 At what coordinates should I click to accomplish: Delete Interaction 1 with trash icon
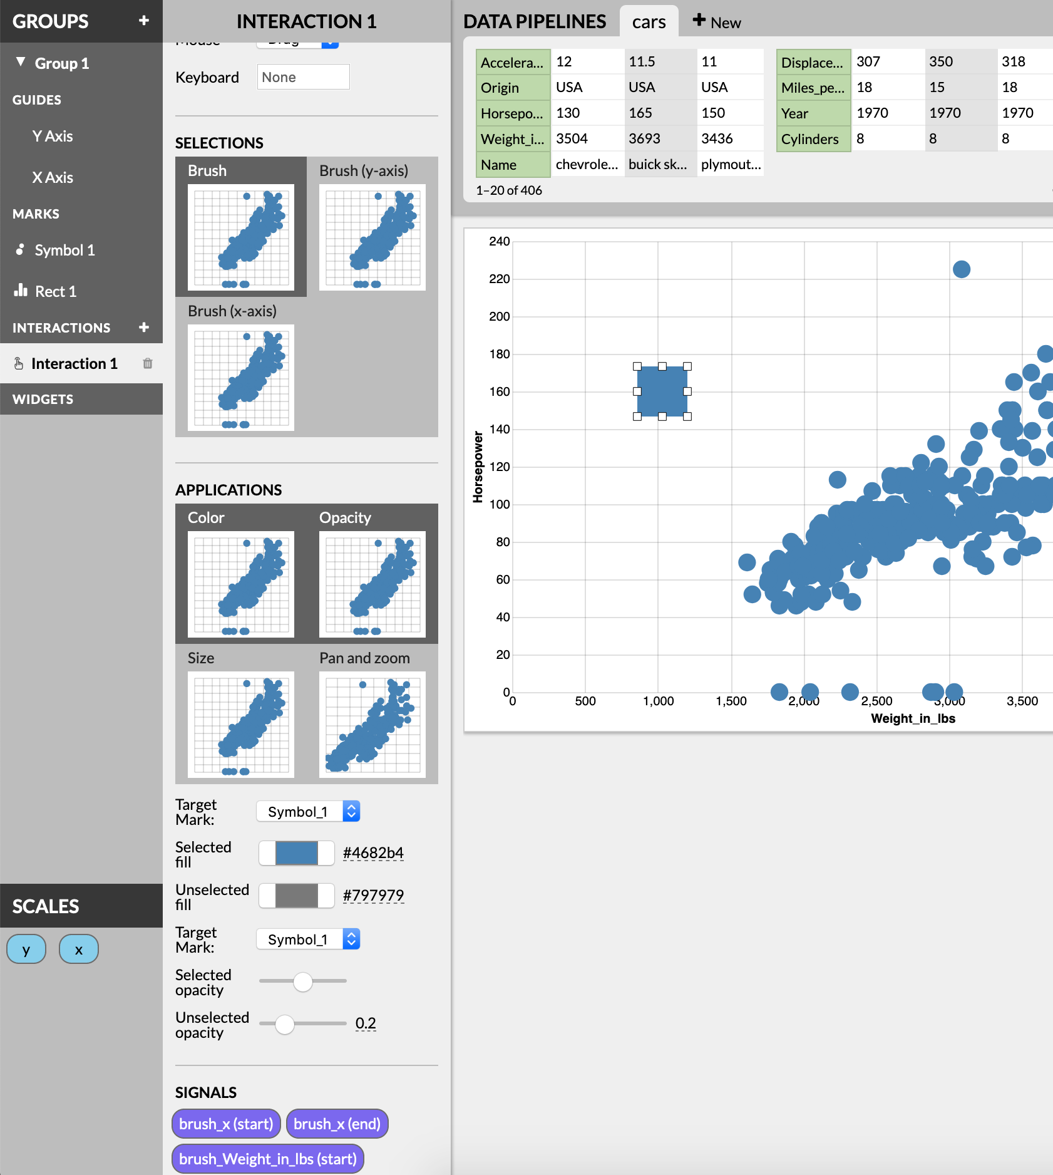148,363
